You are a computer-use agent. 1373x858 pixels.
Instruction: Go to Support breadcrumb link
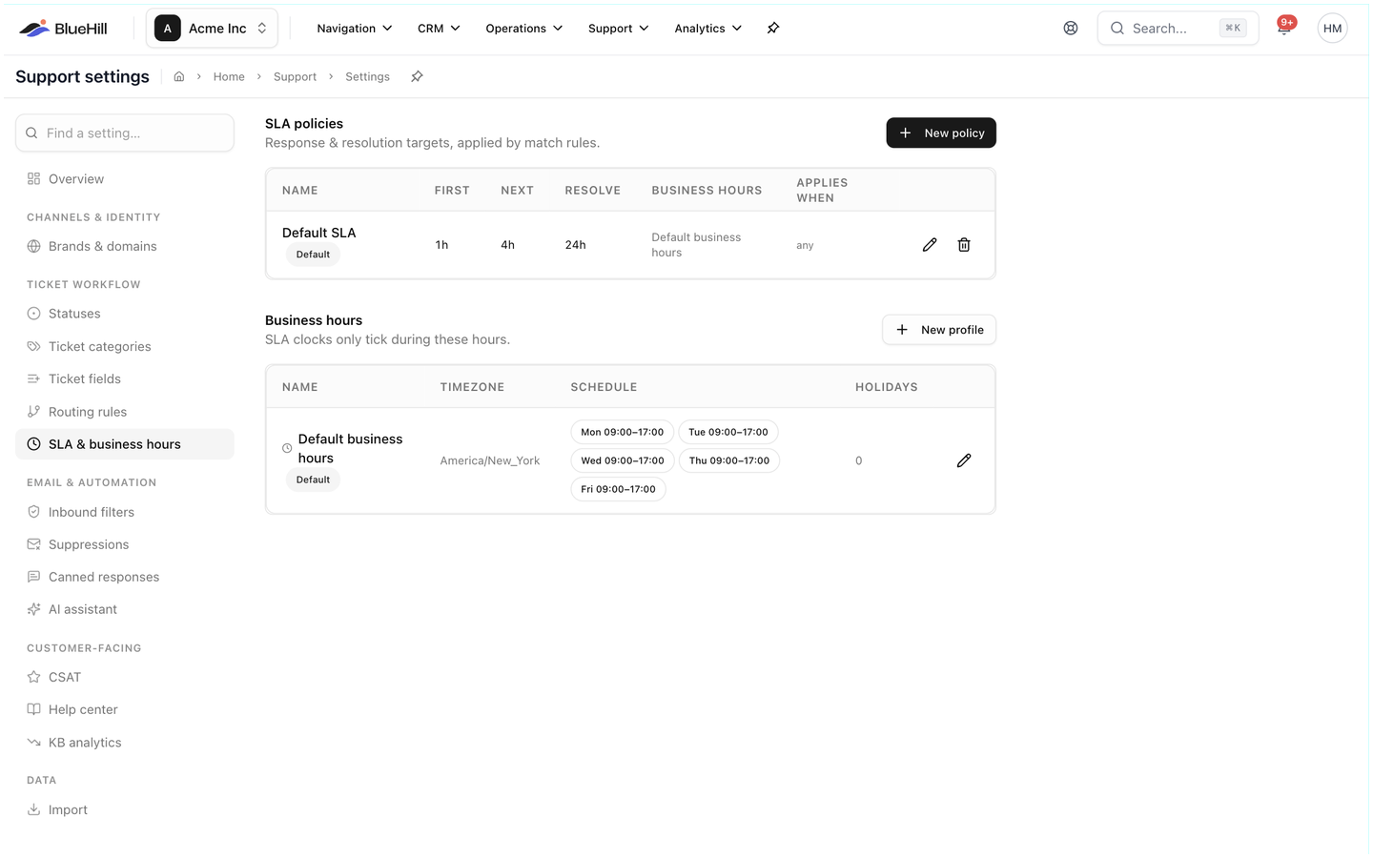[295, 76]
